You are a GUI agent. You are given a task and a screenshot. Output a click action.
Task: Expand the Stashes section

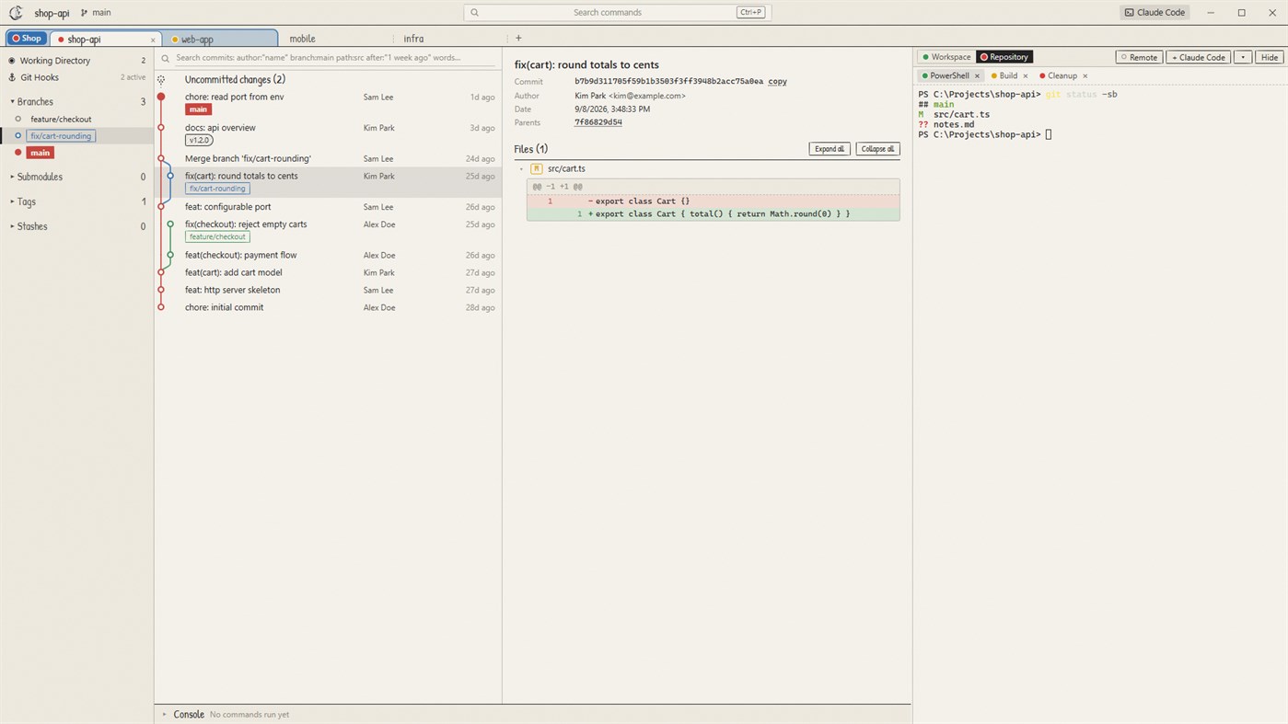pos(77,226)
